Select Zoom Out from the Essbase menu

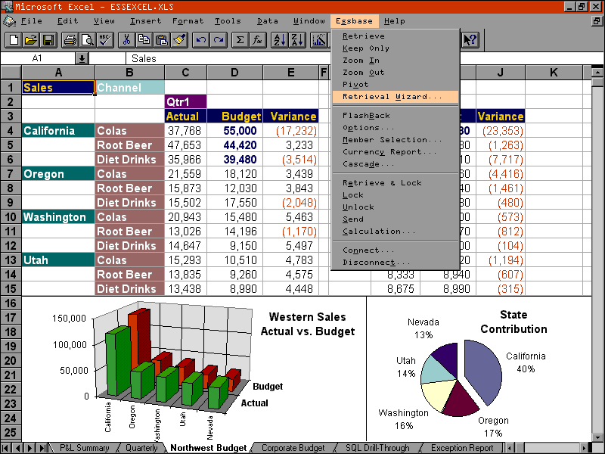coord(396,72)
